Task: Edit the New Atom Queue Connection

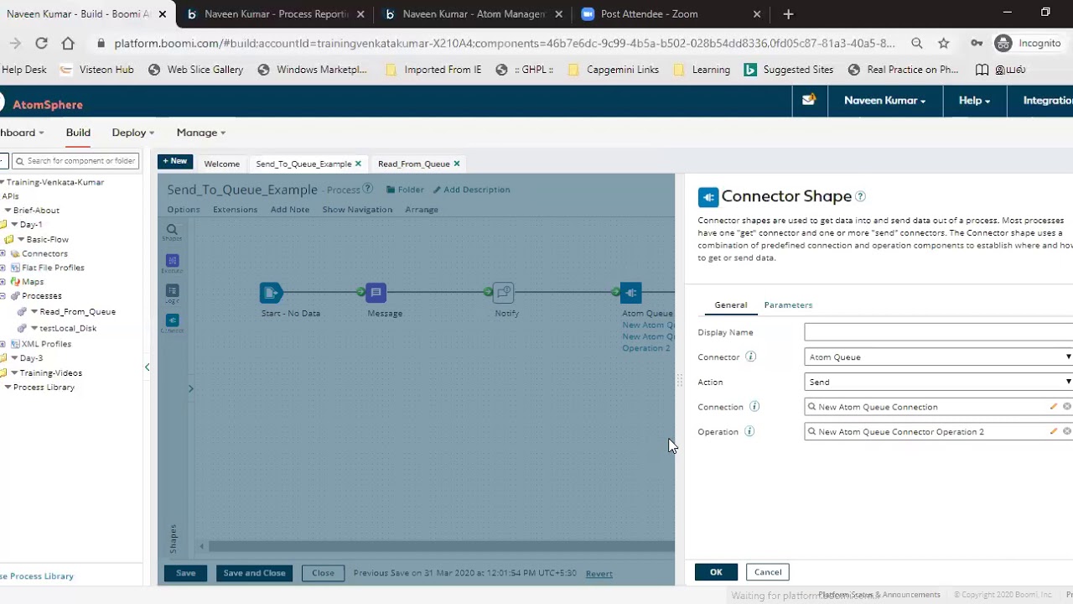Action: point(1054,407)
